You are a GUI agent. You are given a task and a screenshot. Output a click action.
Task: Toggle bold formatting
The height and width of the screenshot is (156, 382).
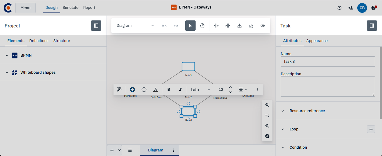169,90
